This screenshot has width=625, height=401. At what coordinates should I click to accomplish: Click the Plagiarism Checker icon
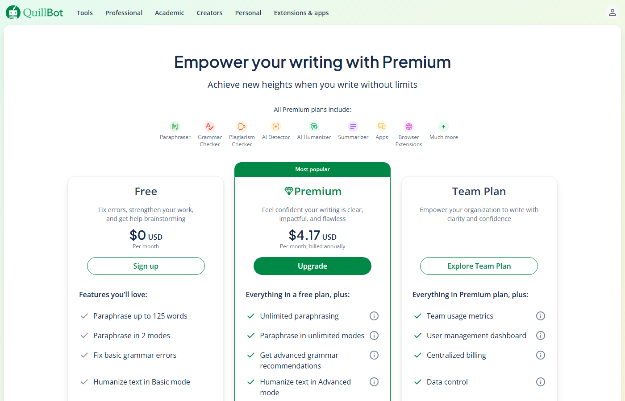[242, 126]
